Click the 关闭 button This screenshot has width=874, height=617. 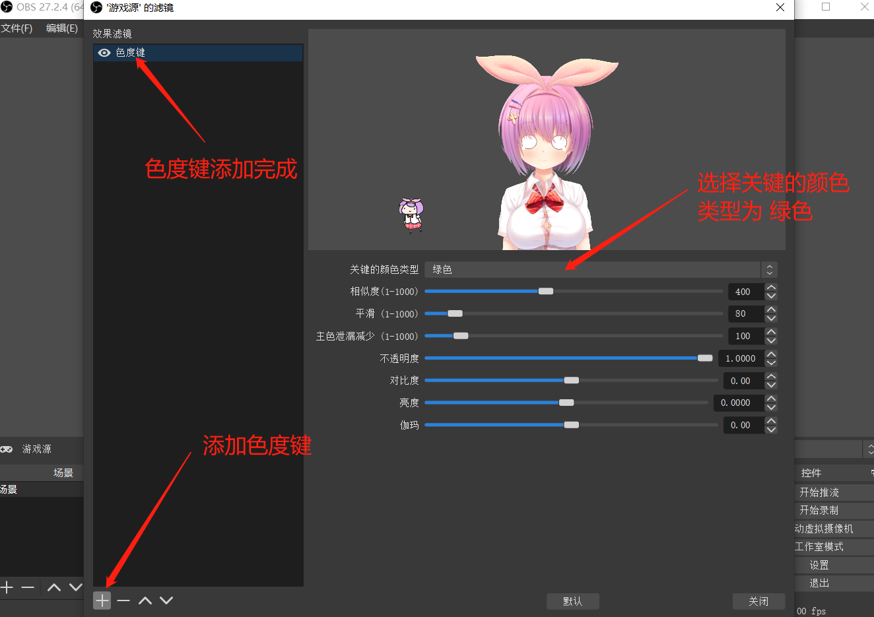(x=758, y=601)
